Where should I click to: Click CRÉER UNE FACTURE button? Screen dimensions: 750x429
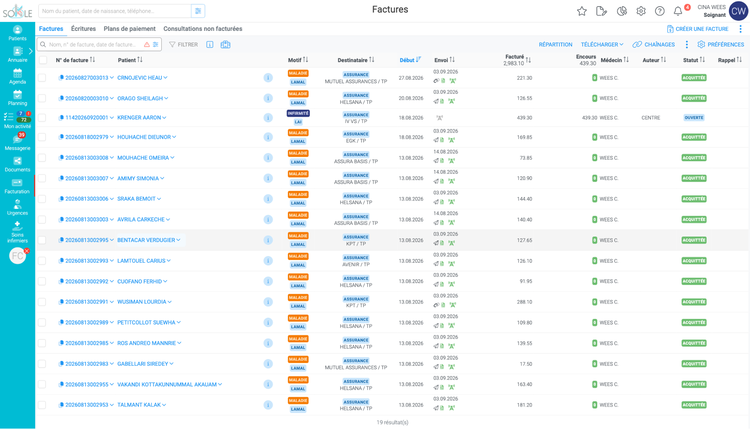pyautogui.click(x=697, y=29)
